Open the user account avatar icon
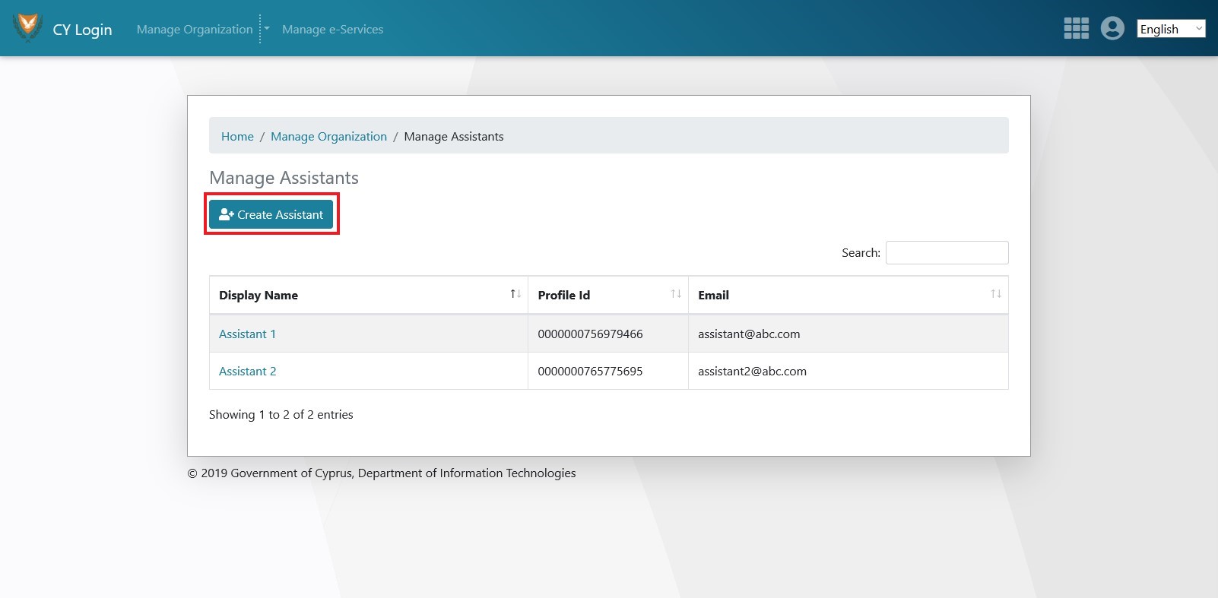The image size is (1218, 598). click(x=1112, y=29)
